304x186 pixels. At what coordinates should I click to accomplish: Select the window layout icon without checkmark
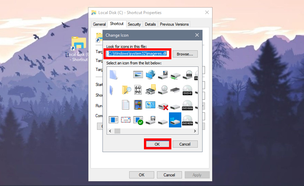click(113, 120)
